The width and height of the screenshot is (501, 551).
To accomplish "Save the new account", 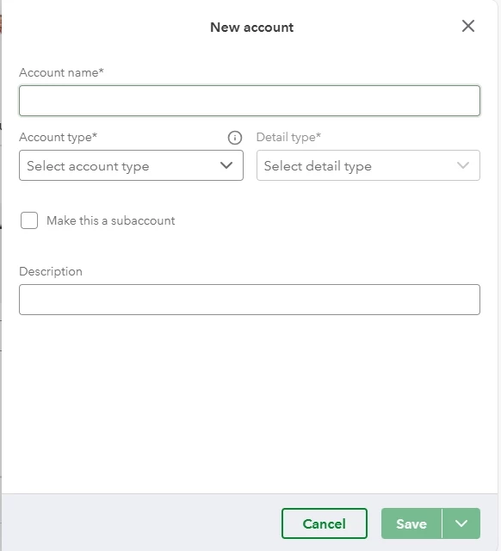I will pos(411,523).
